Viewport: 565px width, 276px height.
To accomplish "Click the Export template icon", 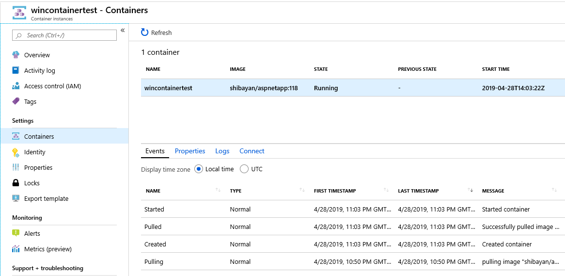I will point(16,198).
